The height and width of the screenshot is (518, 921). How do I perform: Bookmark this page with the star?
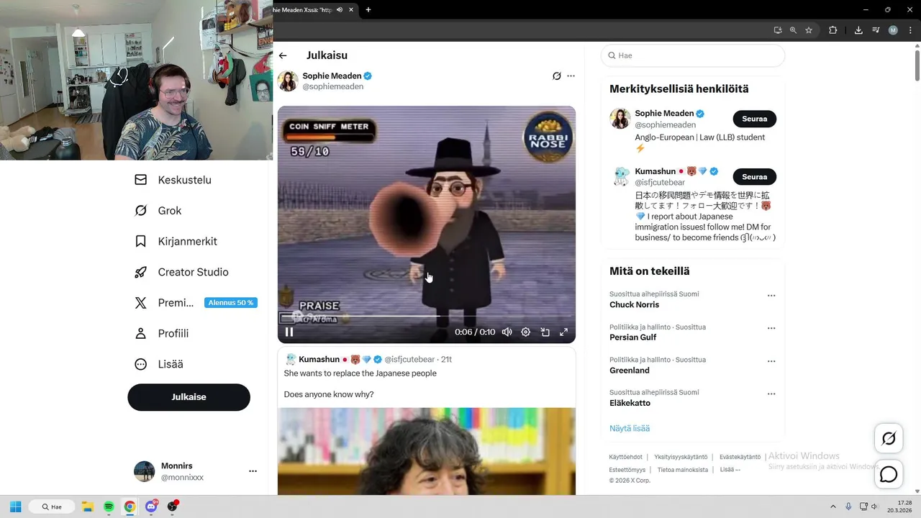809,30
